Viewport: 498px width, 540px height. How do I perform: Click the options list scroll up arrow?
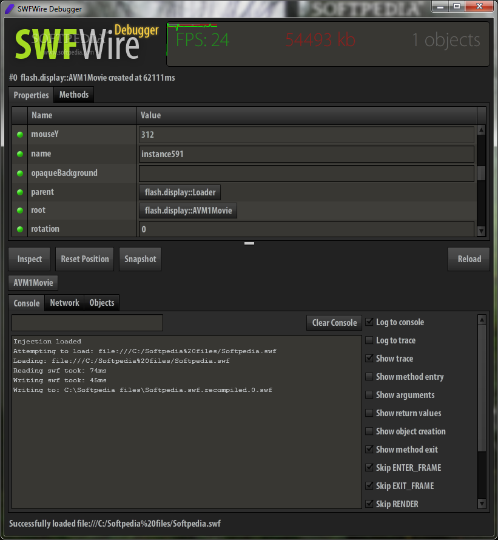point(482,320)
